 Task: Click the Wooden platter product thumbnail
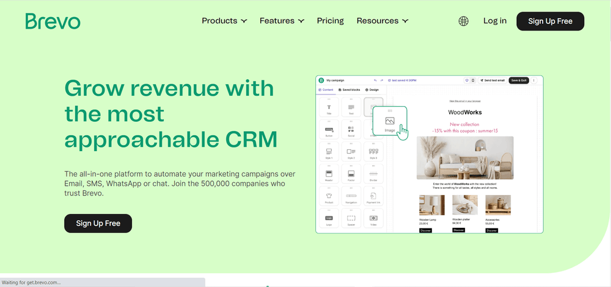coord(465,205)
